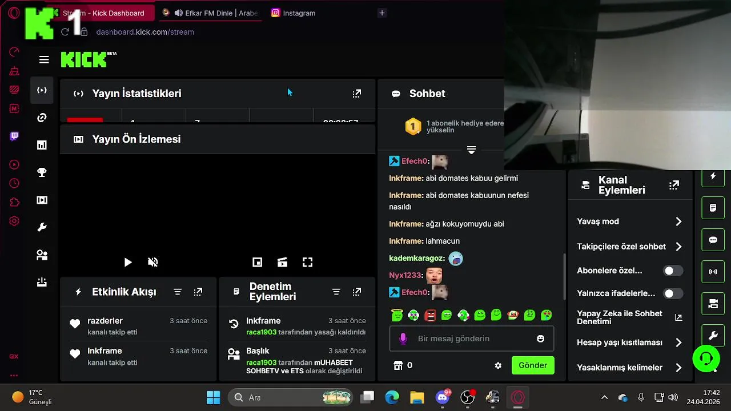Open the emoji picker in chat input
This screenshot has height=411, width=731.
click(540, 339)
